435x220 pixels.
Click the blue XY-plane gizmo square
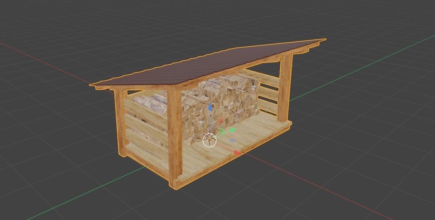(232, 140)
